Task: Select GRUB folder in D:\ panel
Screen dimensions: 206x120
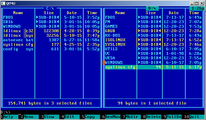Action: tap(110, 31)
